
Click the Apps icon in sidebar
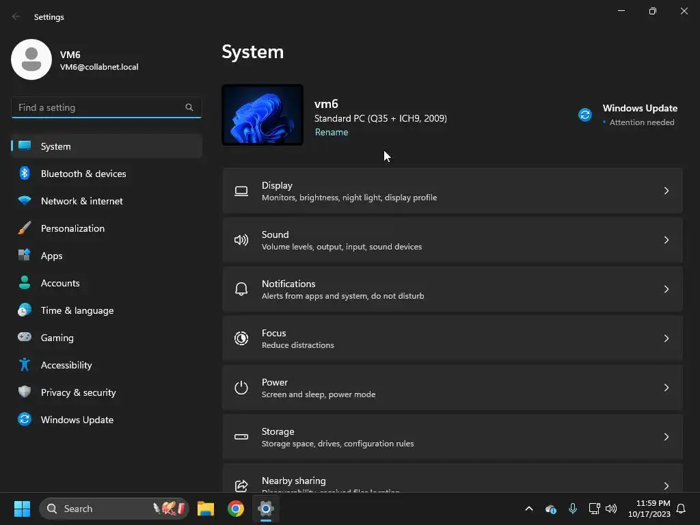click(25, 255)
